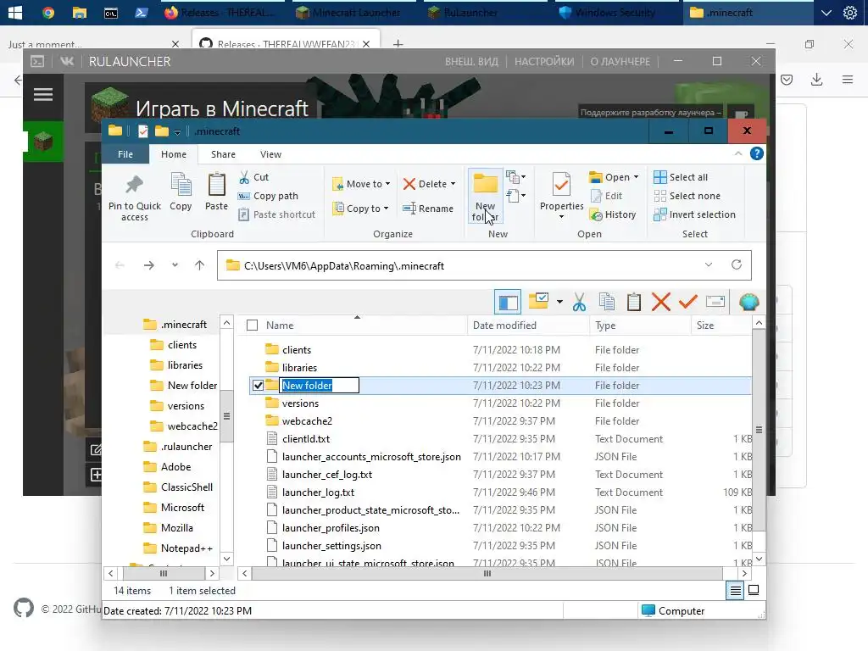The image size is (868, 651).
Task: Click the Firefox downloads arrow icon
Action: (816, 80)
